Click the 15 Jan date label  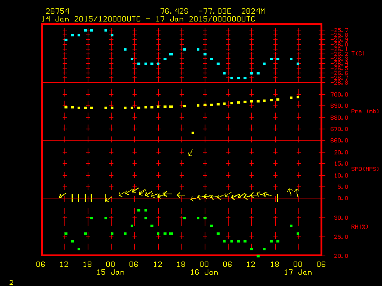pyautogui.click(x=110, y=272)
